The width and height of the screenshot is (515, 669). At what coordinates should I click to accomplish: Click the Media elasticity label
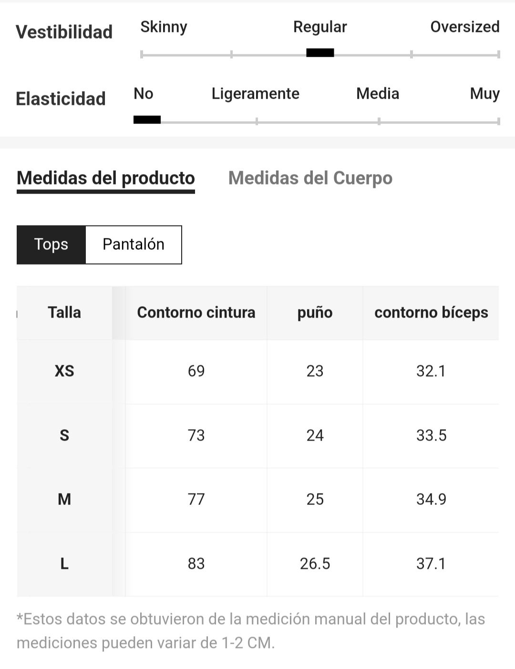click(x=378, y=93)
